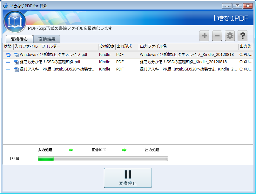
Task: Click the status dash icon of SSDの基礎知識 row
Action: 8,62
